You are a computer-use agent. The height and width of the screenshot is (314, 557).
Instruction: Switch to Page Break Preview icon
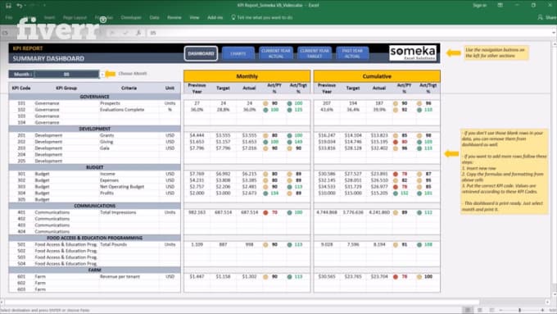(491, 310)
